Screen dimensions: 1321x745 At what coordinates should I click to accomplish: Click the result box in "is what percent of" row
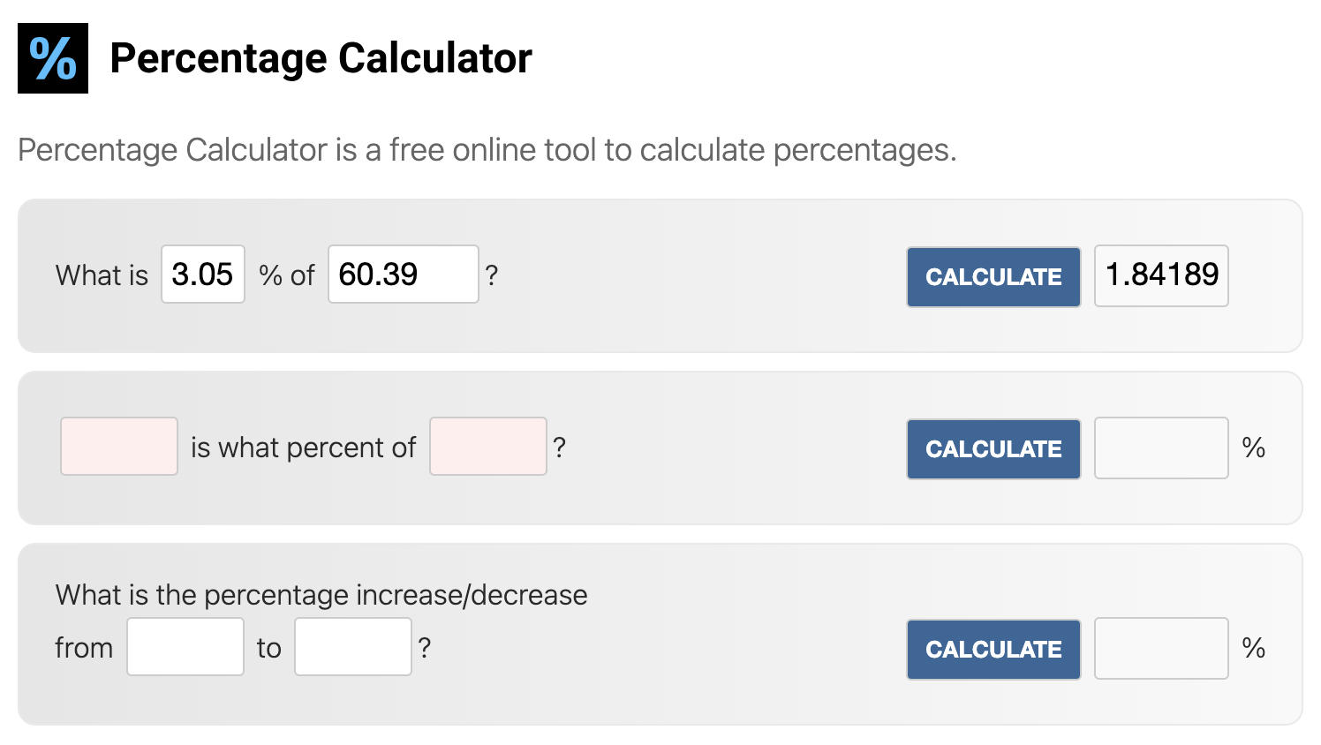click(x=1161, y=448)
